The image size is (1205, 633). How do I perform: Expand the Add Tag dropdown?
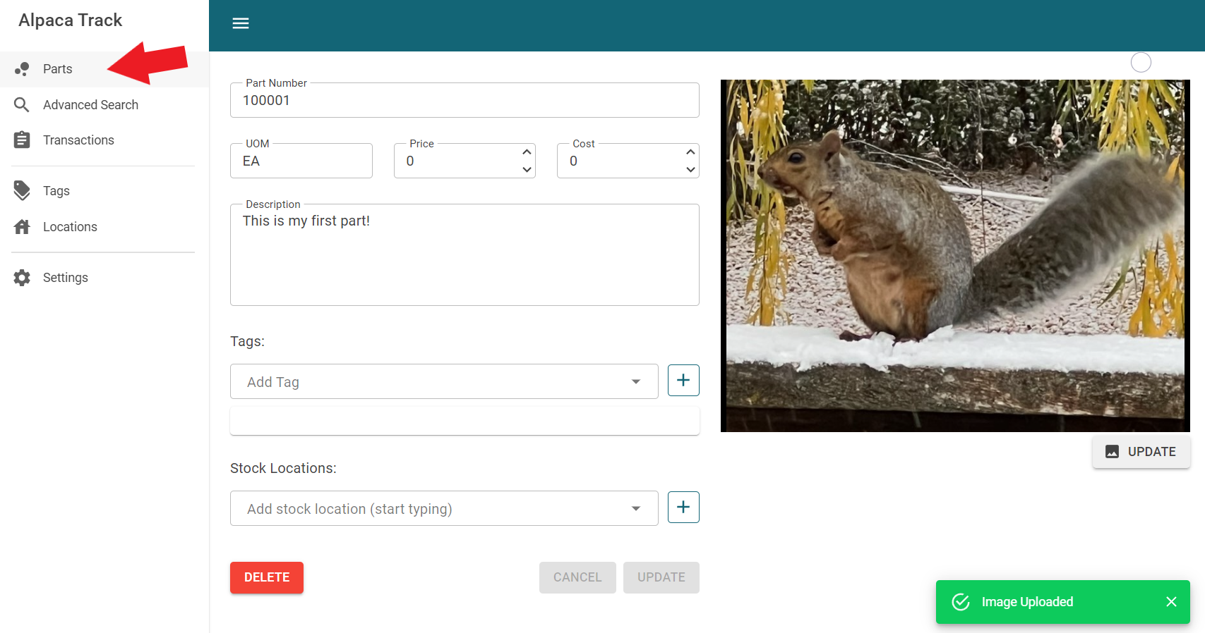tap(635, 382)
